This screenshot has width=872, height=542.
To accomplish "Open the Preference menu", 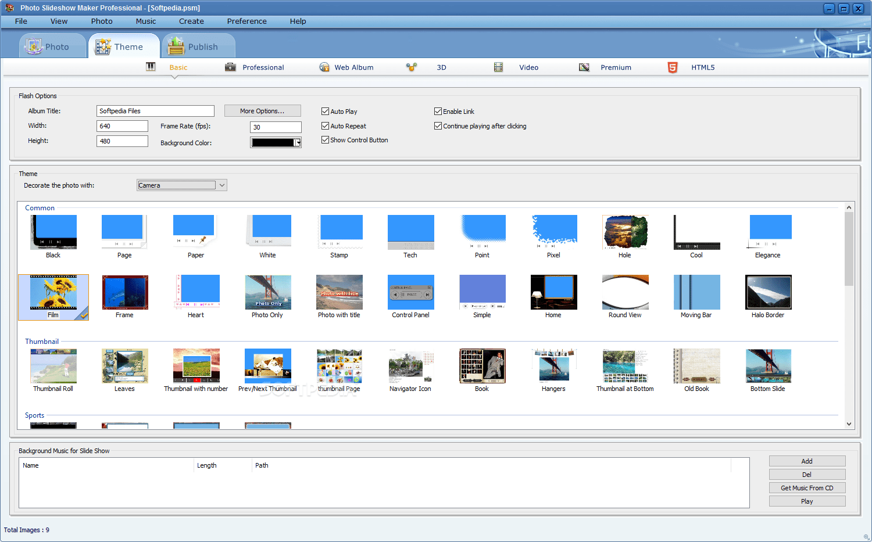I will coord(246,21).
